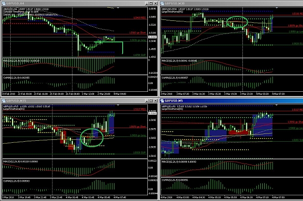Click the RES resistance label in H4 chart
The image size is (303, 201).
(139, 17)
